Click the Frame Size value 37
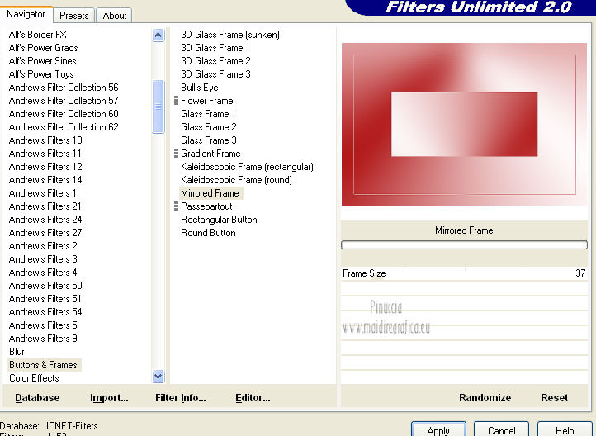 point(580,273)
